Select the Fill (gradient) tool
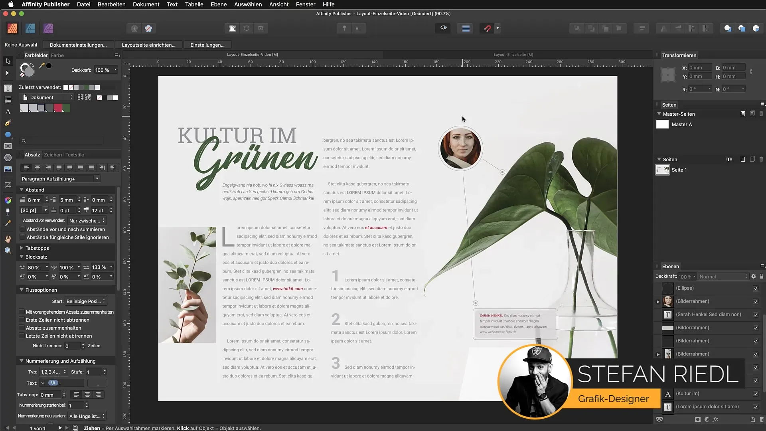This screenshot has height=431, width=766. [8, 200]
